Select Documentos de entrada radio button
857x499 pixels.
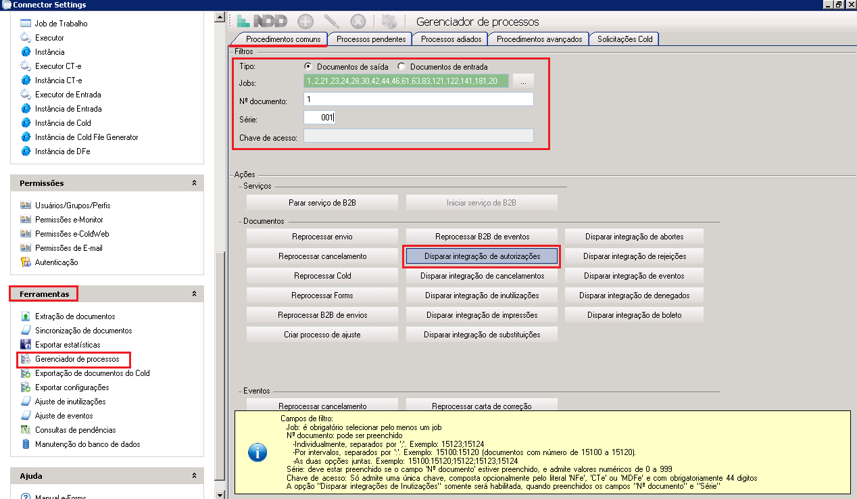pos(401,66)
